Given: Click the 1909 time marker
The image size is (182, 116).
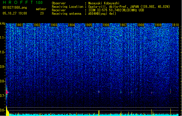Looking at the screenshot, I should (158, 25).
